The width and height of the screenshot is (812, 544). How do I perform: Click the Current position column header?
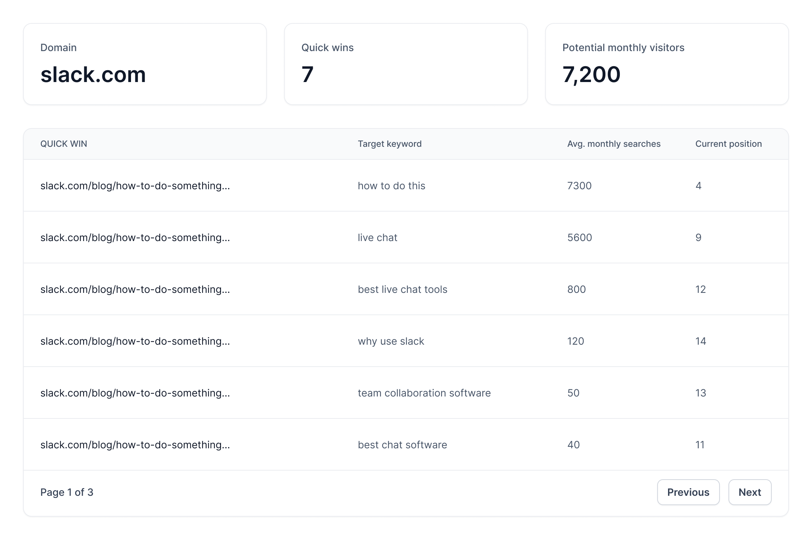[728, 144]
